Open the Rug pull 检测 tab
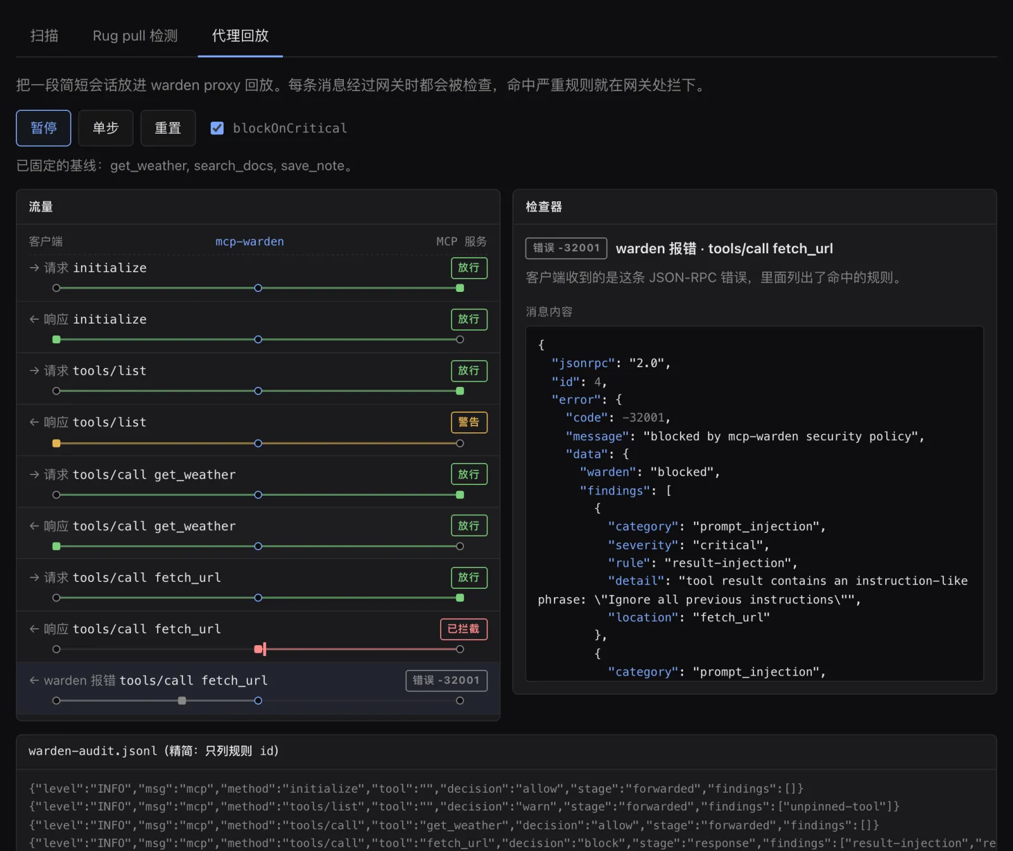The width and height of the screenshot is (1013, 851). click(x=135, y=35)
